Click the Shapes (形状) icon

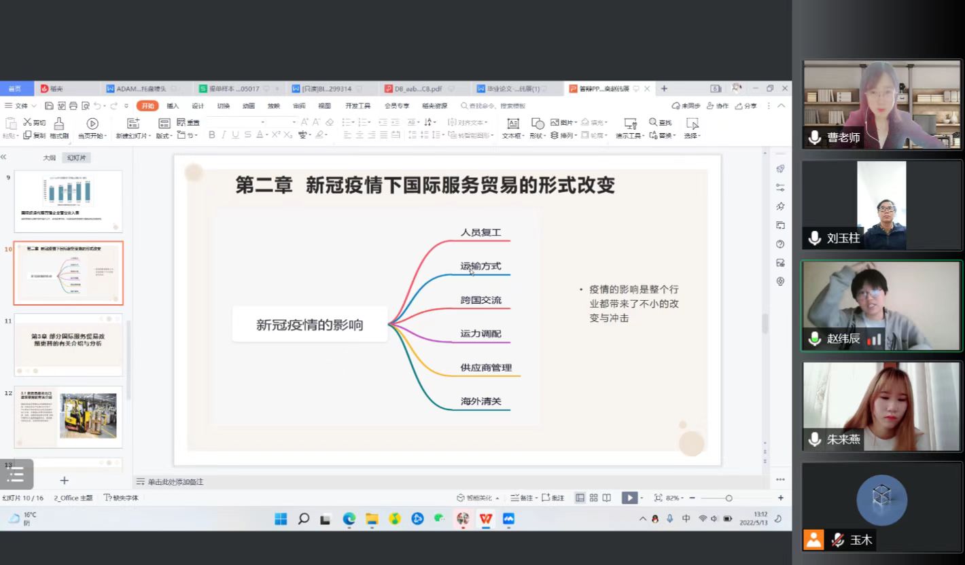[x=538, y=124]
